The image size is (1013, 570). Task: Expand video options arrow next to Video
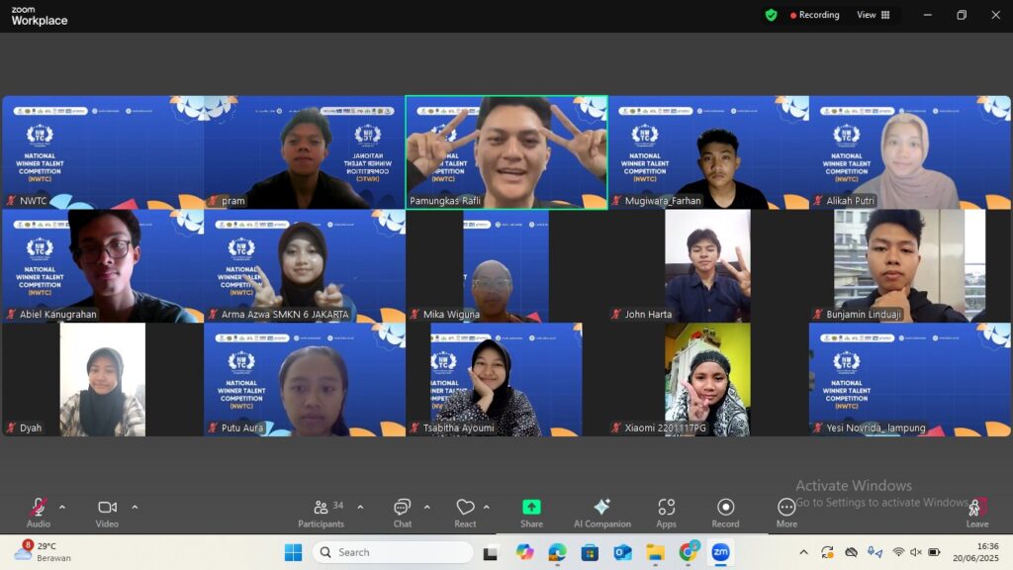click(x=135, y=508)
